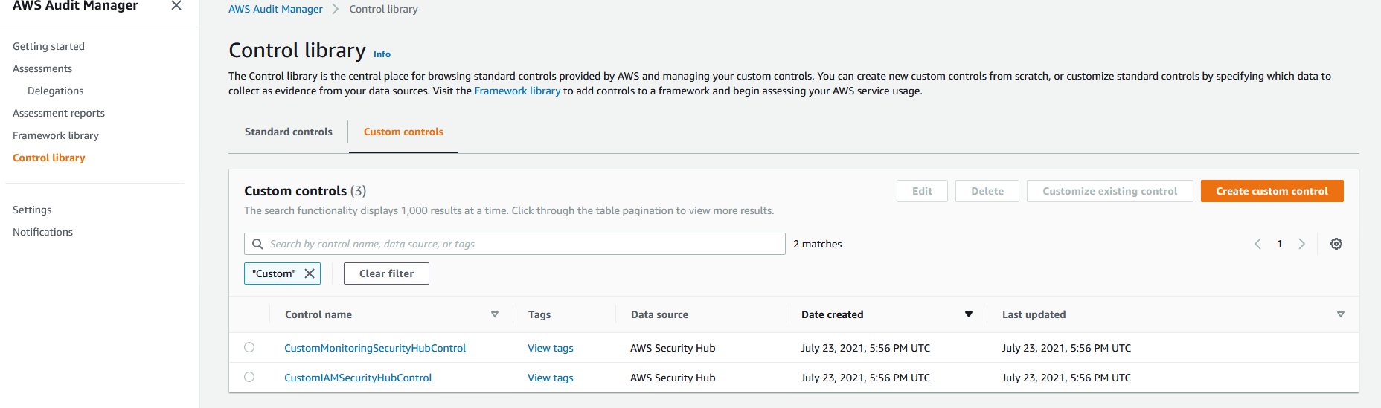Follow the Framework library inline link

pyautogui.click(x=517, y=91)
